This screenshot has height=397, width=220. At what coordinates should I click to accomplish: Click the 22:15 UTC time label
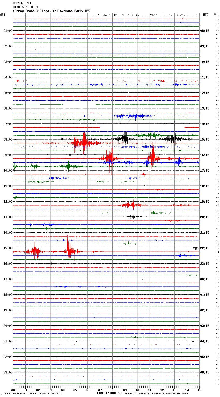pos(205,248)
